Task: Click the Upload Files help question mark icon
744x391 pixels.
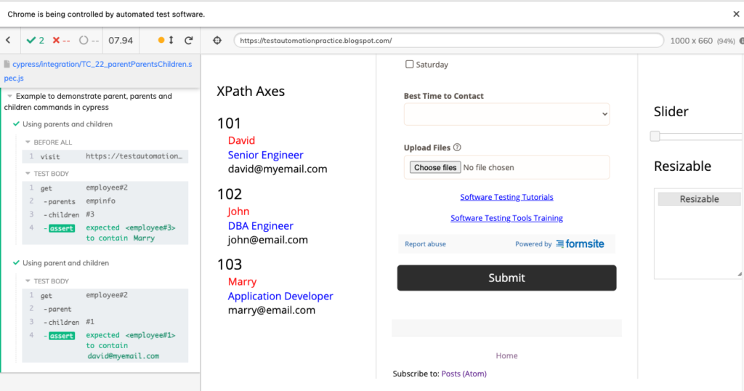Action: coord(457,148)
